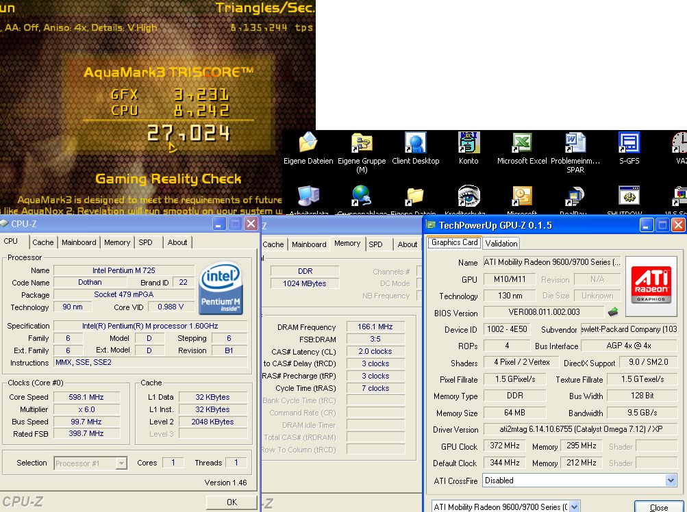Image resolution: width=687 pixels, height=512 pixels.
Task: Minimize the GPU-Z window
Action: [x=647, y=225]
